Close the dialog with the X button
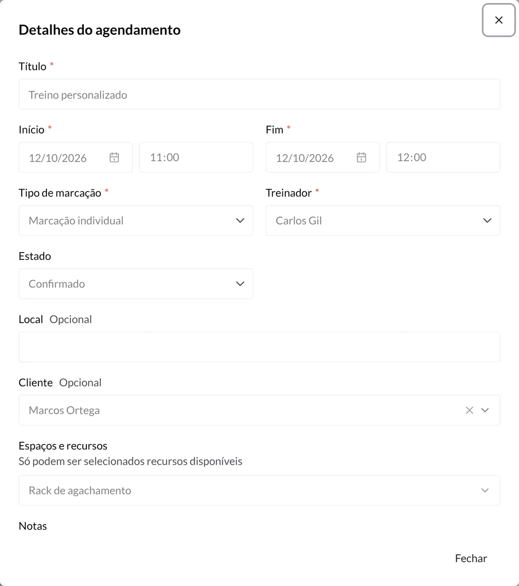Screen dimensions: 519x586 499,20
